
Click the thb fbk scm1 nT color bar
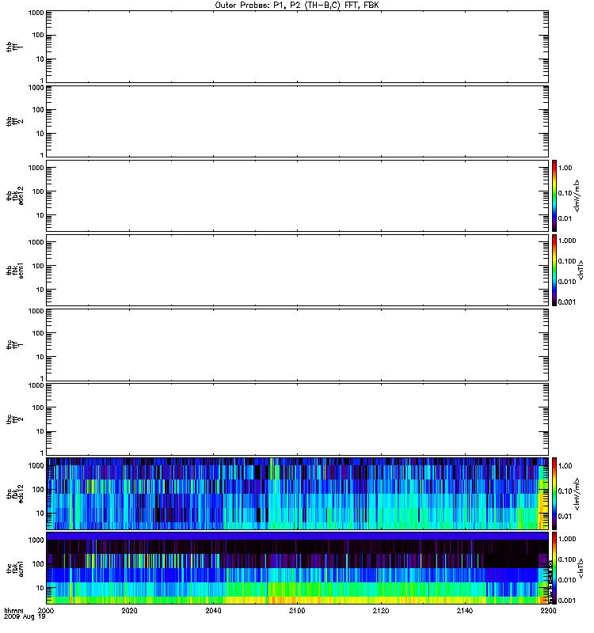pos(554,270)
